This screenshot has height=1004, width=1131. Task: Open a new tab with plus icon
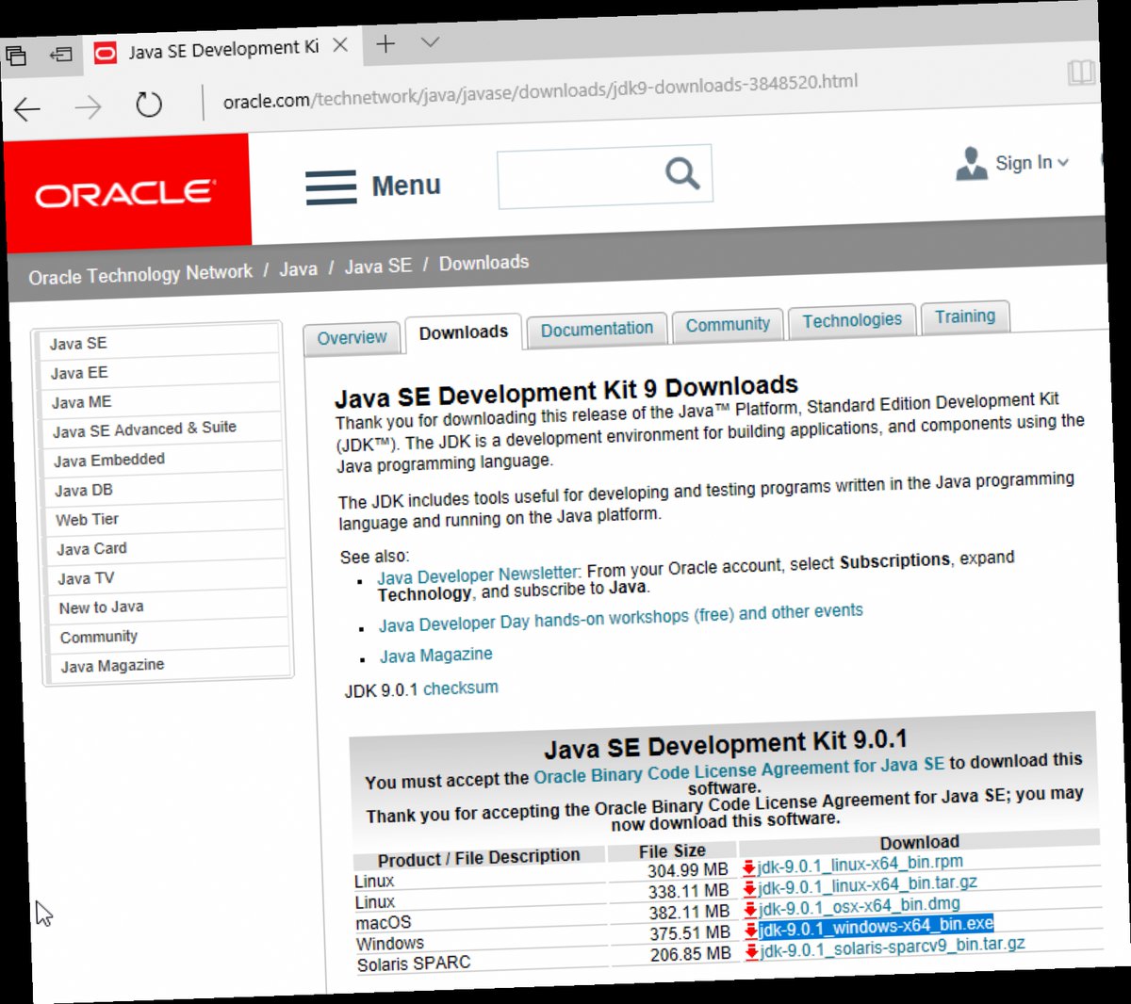tap(385, 43)
